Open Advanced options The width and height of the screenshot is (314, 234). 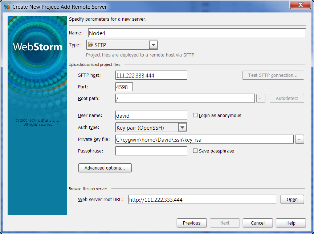coord(105,168)
